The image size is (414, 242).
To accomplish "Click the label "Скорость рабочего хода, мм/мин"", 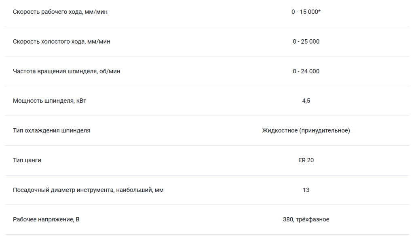I will [x=60, y=12].
